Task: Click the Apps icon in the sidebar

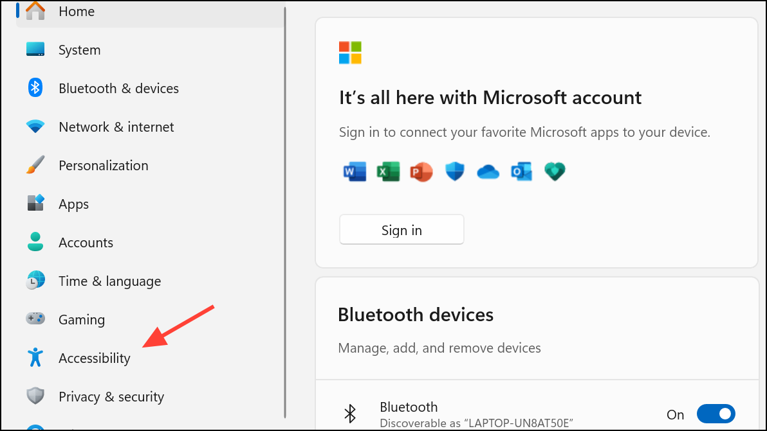Action: 35,204
